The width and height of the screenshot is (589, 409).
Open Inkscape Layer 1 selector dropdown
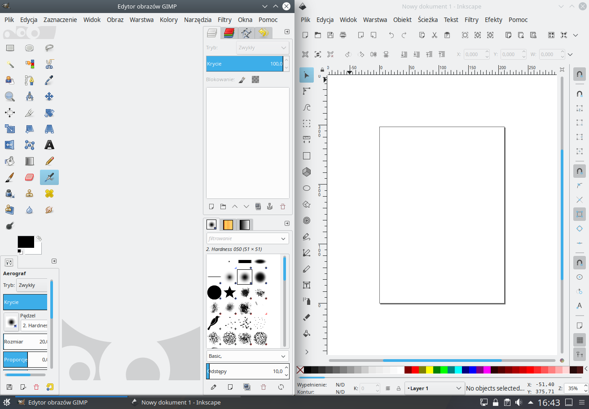(x=435, y=388)
